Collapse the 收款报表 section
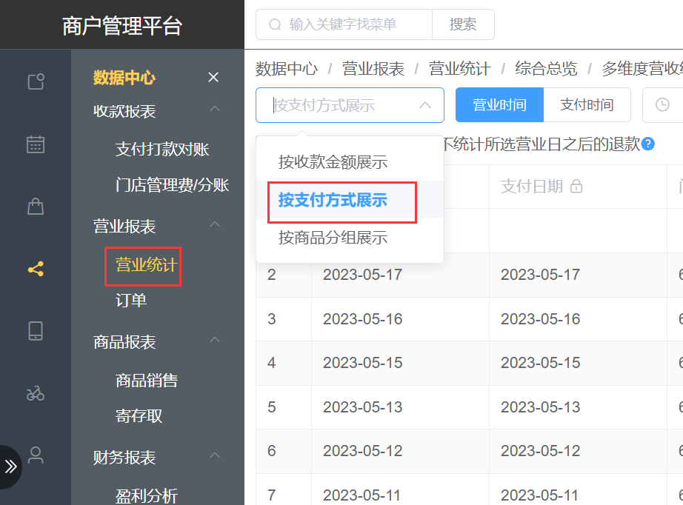The width and height of the screenshot is (683, 505). click(x=215, y=110)
